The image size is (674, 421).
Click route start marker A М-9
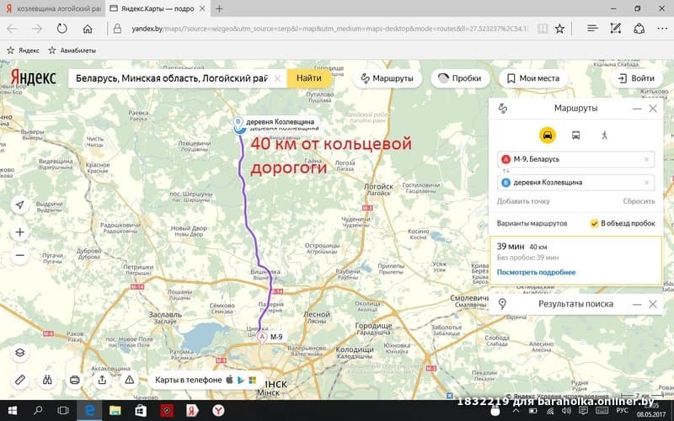(262, 338)
